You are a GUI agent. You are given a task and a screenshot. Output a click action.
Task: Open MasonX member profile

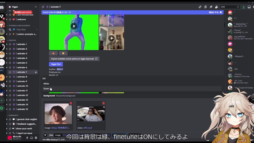pyautogui.click(x=241, y=56)
